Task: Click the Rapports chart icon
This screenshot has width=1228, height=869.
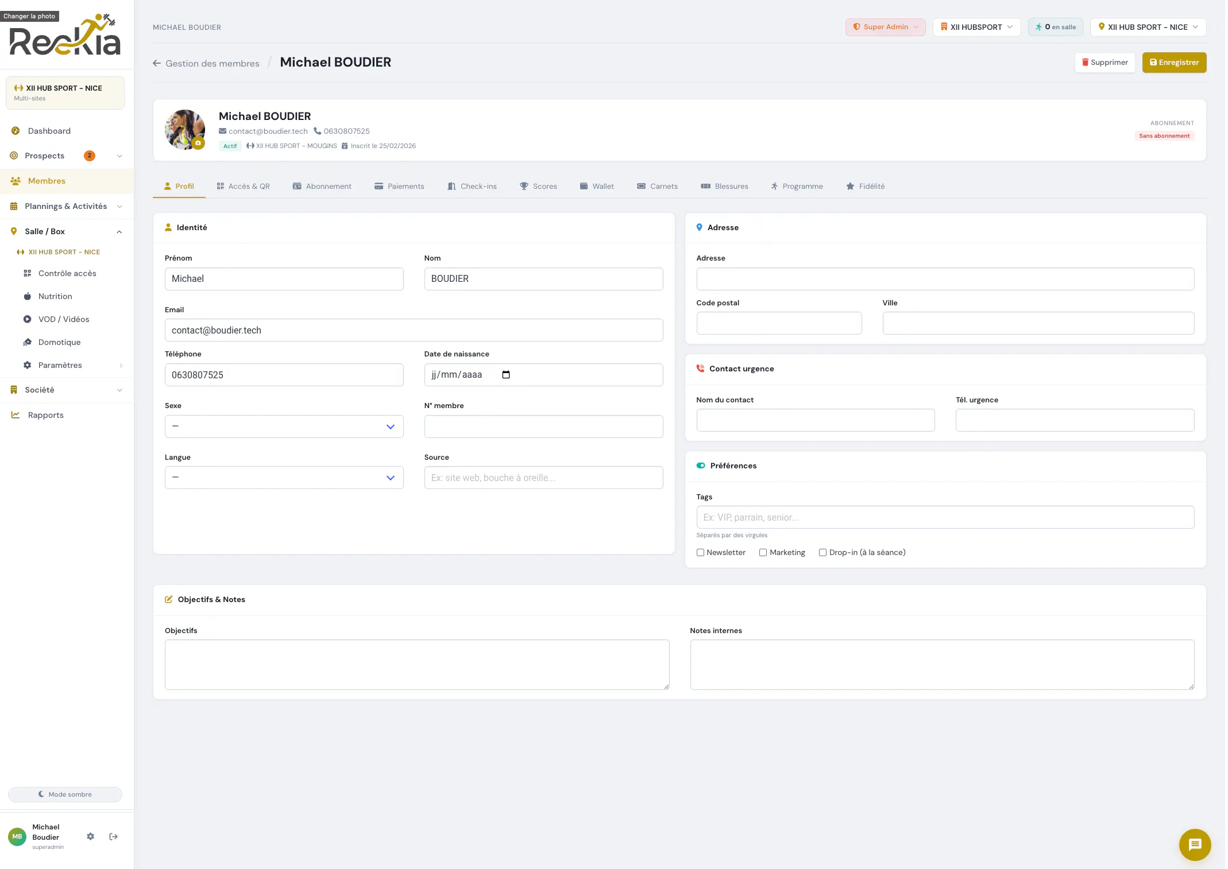Action: coord(16,415)
